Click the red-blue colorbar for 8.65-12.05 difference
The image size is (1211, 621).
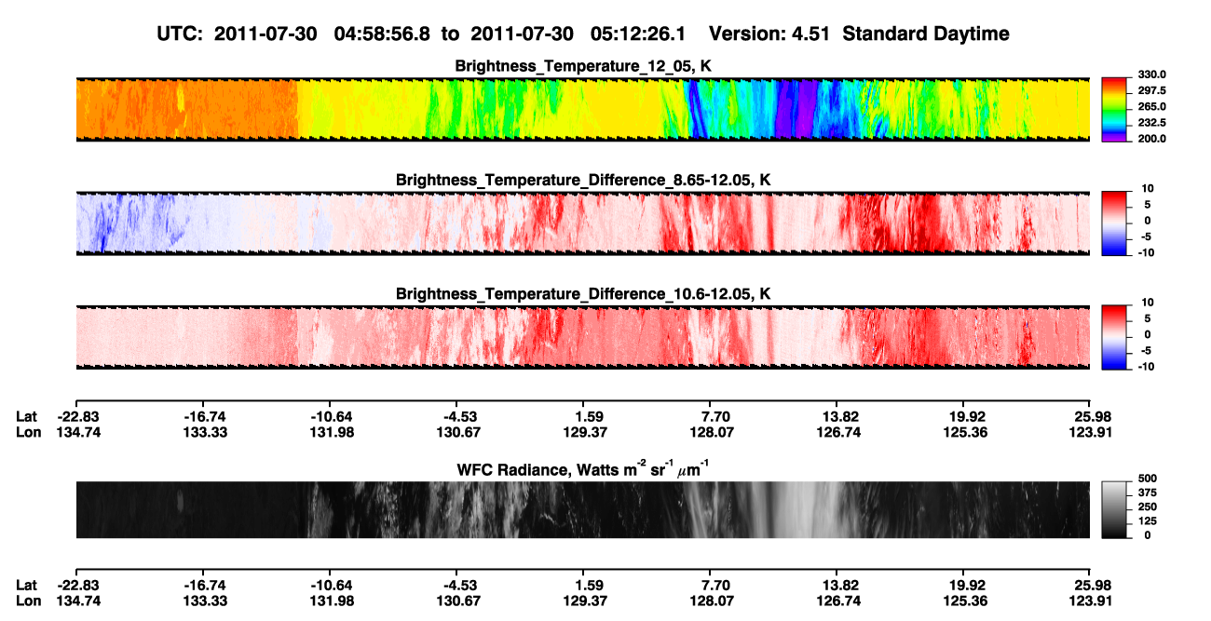[x=1114, y=223]
